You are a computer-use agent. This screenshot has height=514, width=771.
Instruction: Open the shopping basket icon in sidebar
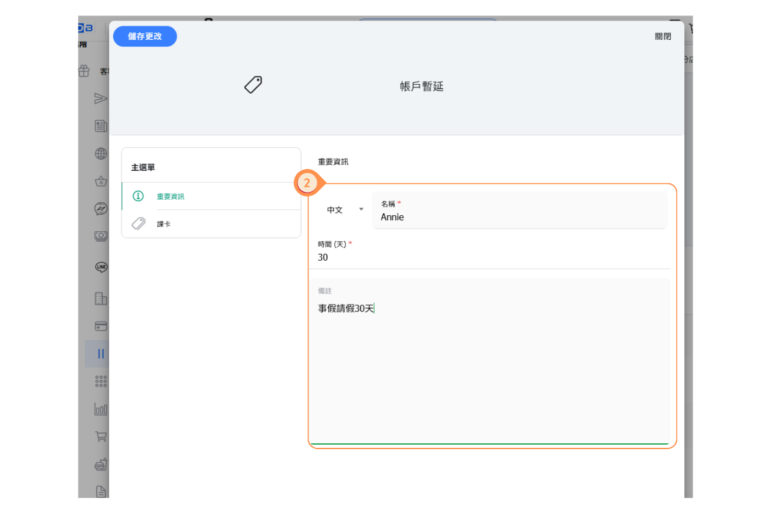101,182
